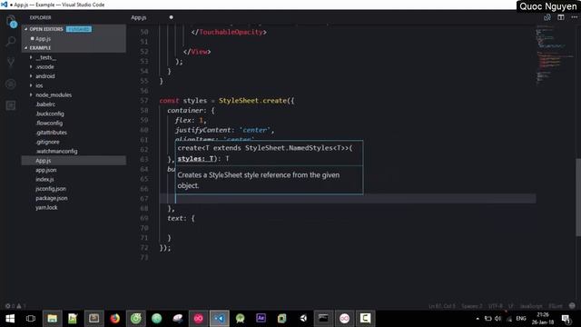This screenshot has width=581, height=327.
Task: Select App.js under Open Editors
Action: [x=43, y=38]
